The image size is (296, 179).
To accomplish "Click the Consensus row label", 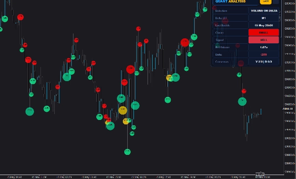I will [x=222, y=62].
